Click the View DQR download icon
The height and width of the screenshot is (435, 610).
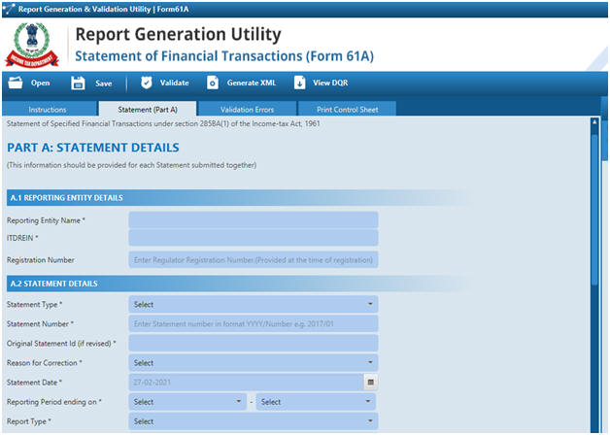299,83
